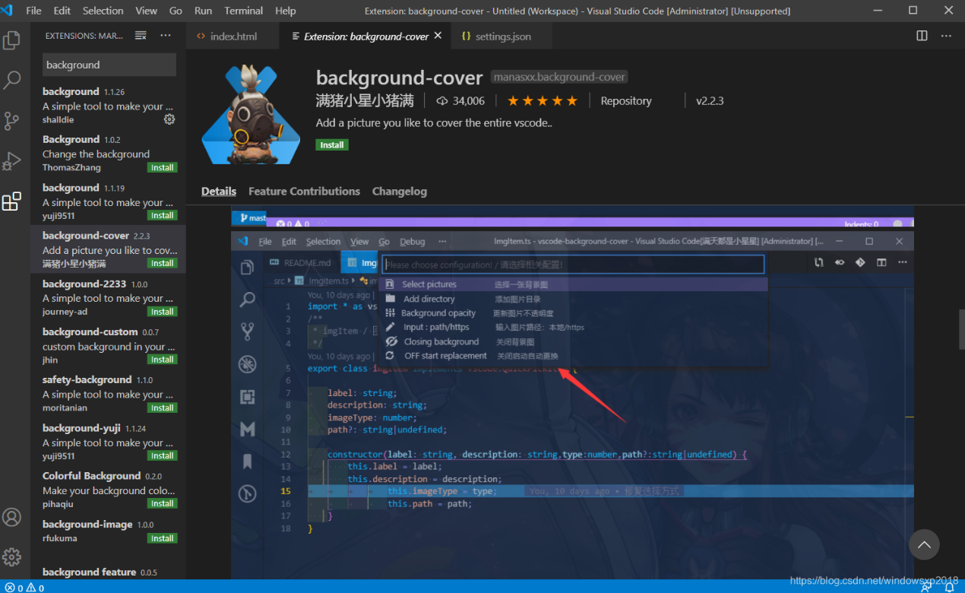Clear extensions search results icon
Image resolution: width=965 pixels, height=593 pixels.
tap(141, 36)
